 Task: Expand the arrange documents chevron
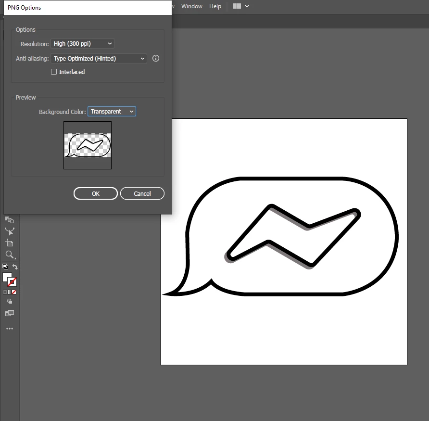(247, 6)
